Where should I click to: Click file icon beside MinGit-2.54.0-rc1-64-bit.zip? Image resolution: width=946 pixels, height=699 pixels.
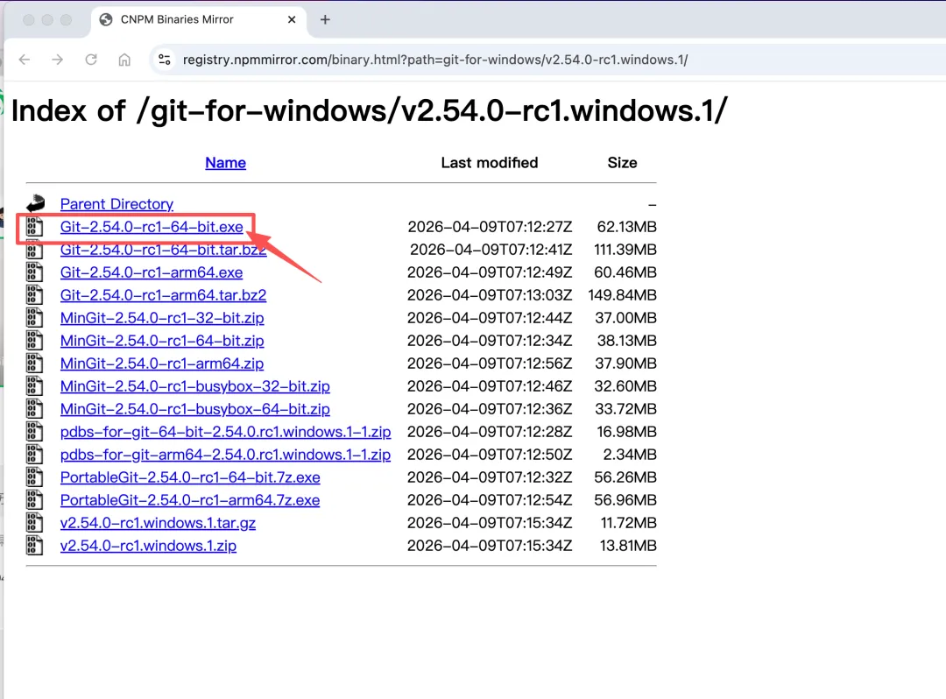coord(34,341)
